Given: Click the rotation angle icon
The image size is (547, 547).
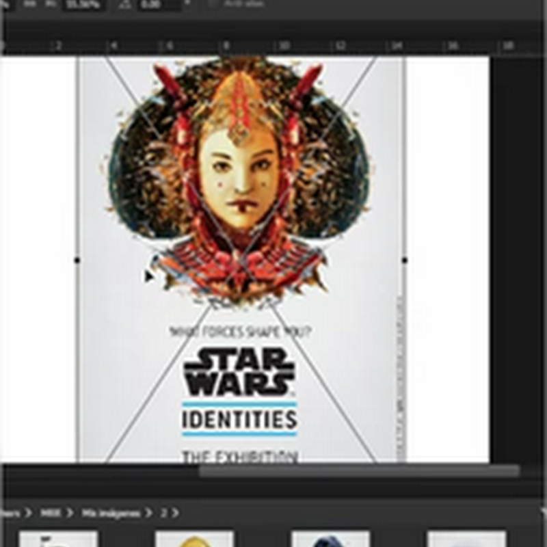Looking at the screenshot, I should point(124,5).
